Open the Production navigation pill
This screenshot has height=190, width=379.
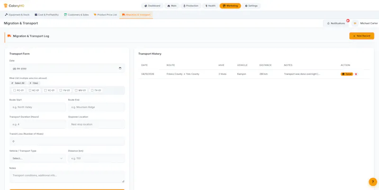(191, 6)
